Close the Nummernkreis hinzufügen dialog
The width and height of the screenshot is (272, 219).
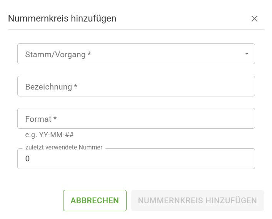(x=254, y=19)
